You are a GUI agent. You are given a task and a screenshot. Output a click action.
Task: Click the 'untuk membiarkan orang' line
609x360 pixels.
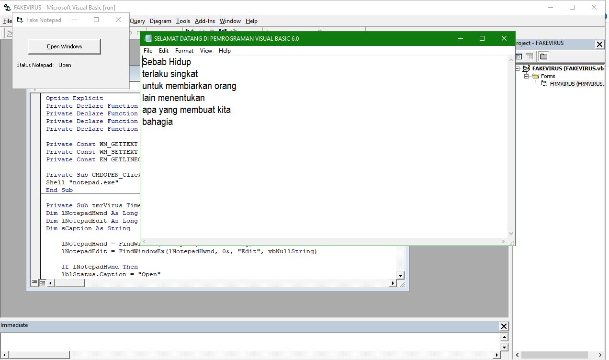189,86
